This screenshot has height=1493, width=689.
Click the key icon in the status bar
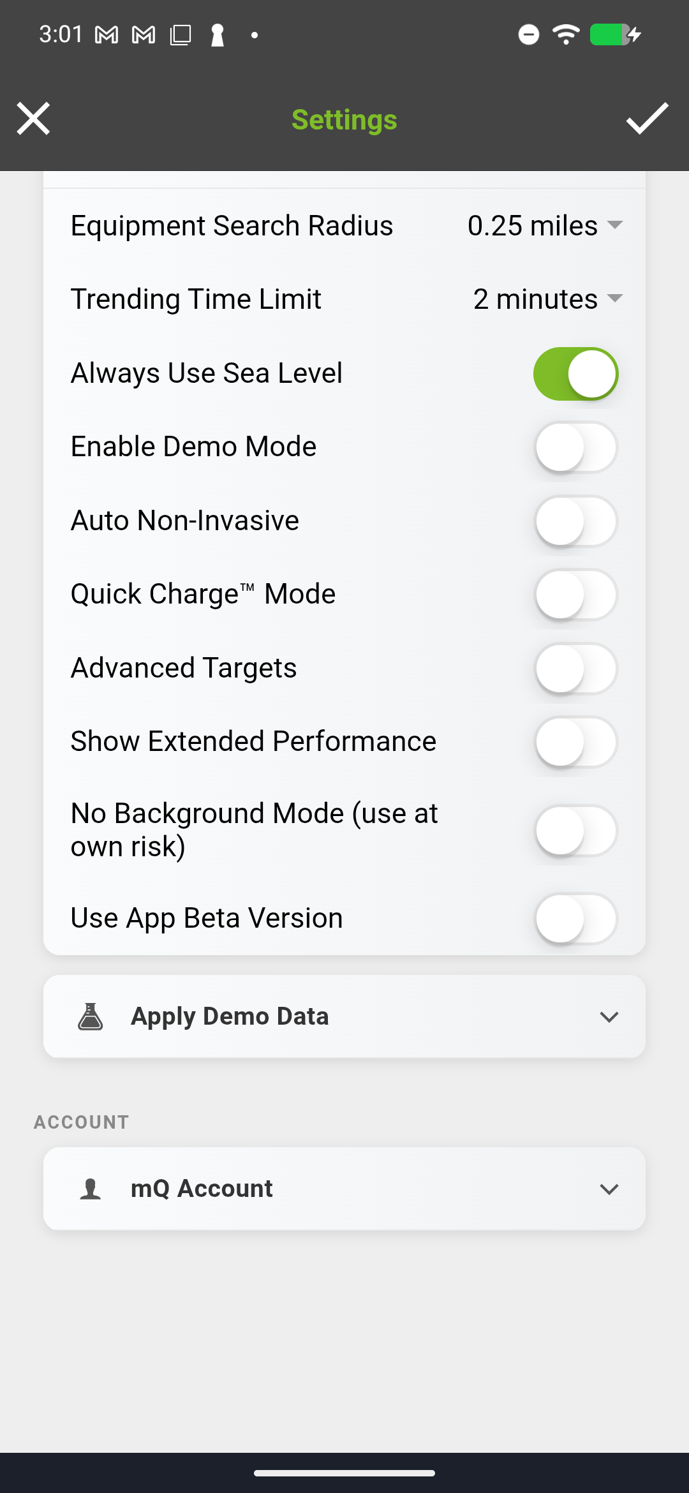click(217, 35)
